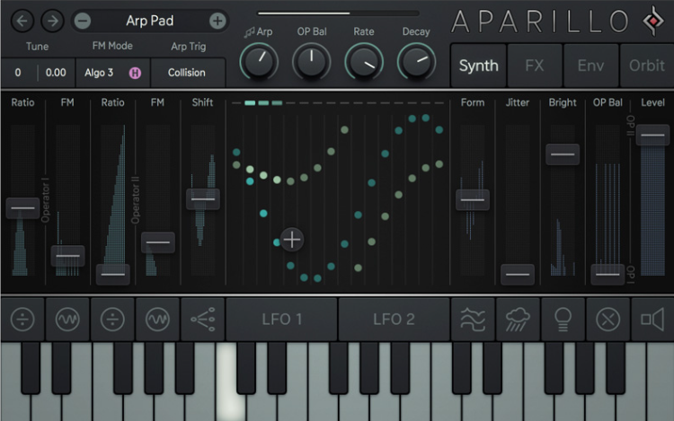Open the LFO 1 panel
674x421 pixels.
281,320
